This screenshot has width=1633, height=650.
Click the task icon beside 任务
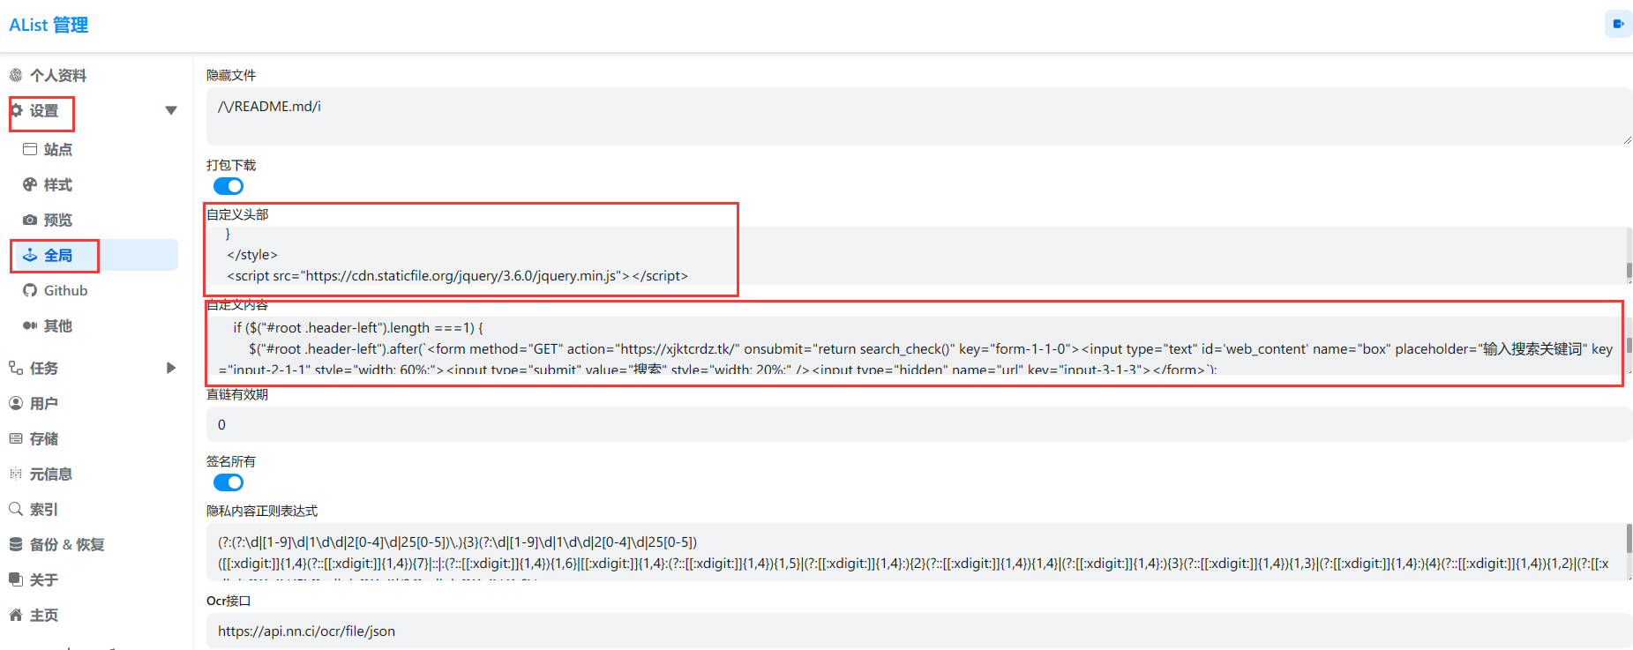[16, 368]
